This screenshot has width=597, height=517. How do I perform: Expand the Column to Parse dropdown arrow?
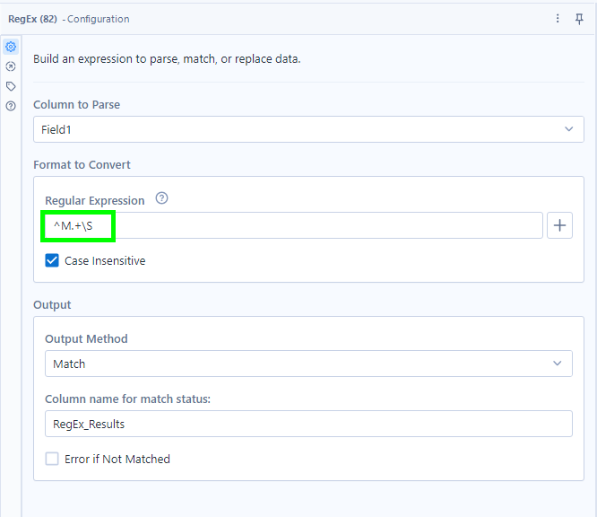click(568, 129)
